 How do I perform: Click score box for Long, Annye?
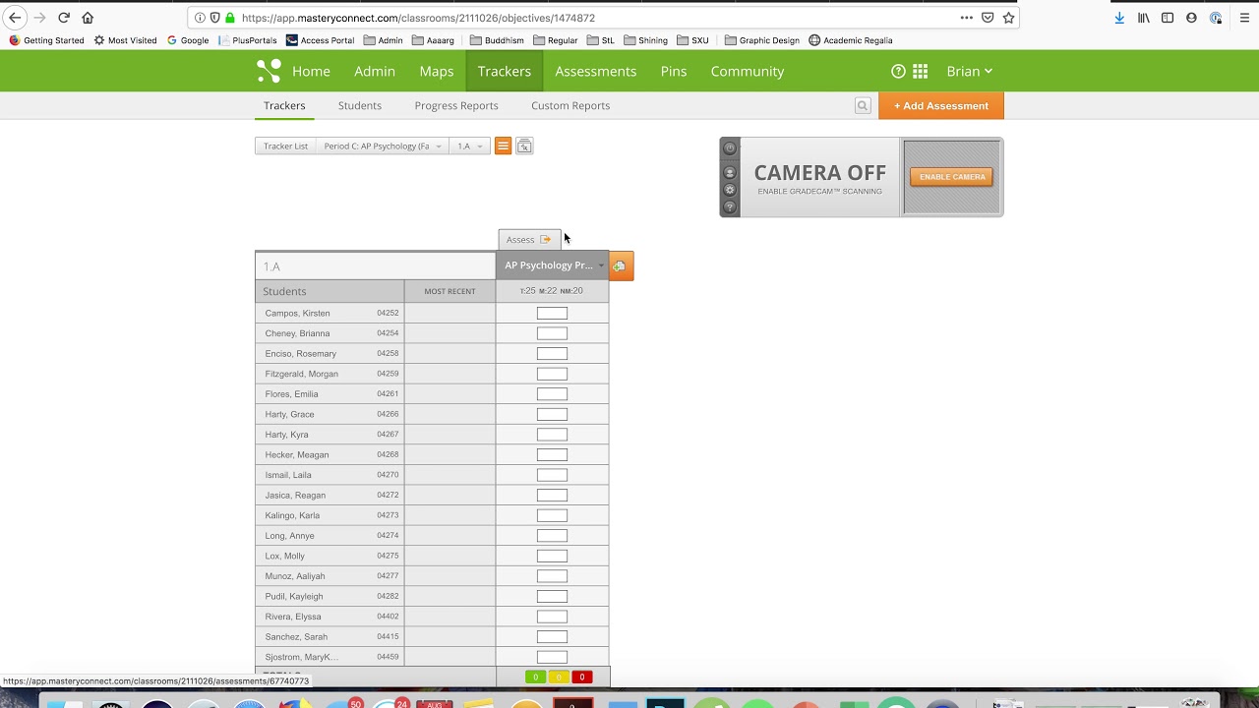(552, 536)
